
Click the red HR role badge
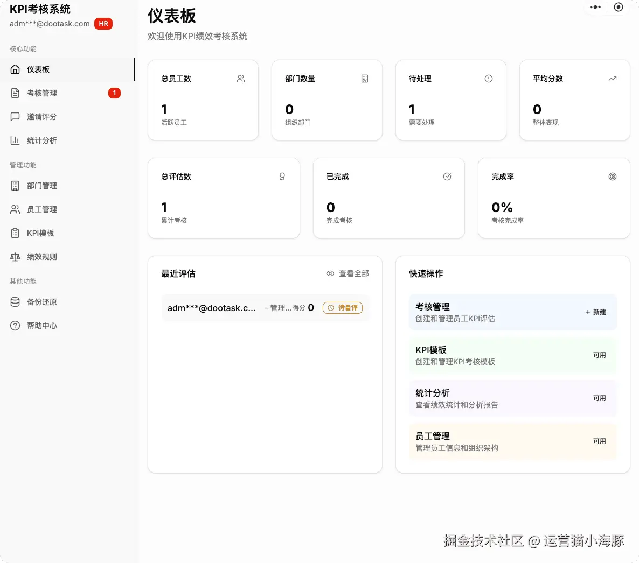[103, 24]
